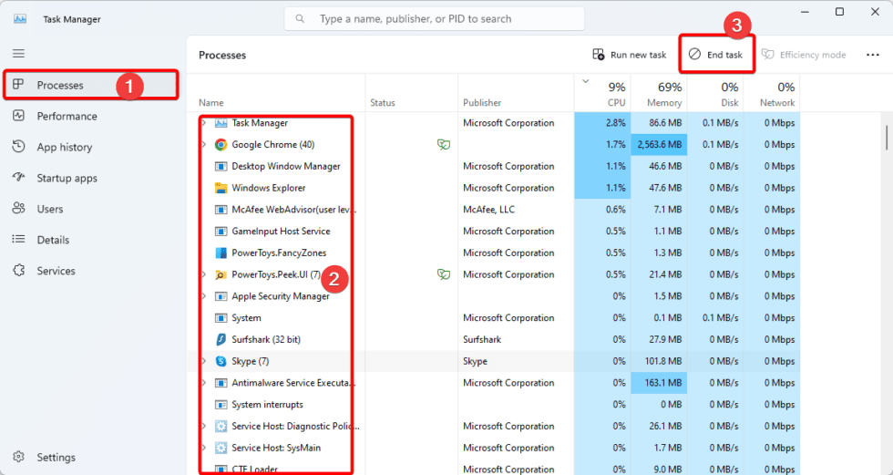Viewport: 893px width, 475px height.
Task: Open the three-dot more options menu
Action: point(873,55)
